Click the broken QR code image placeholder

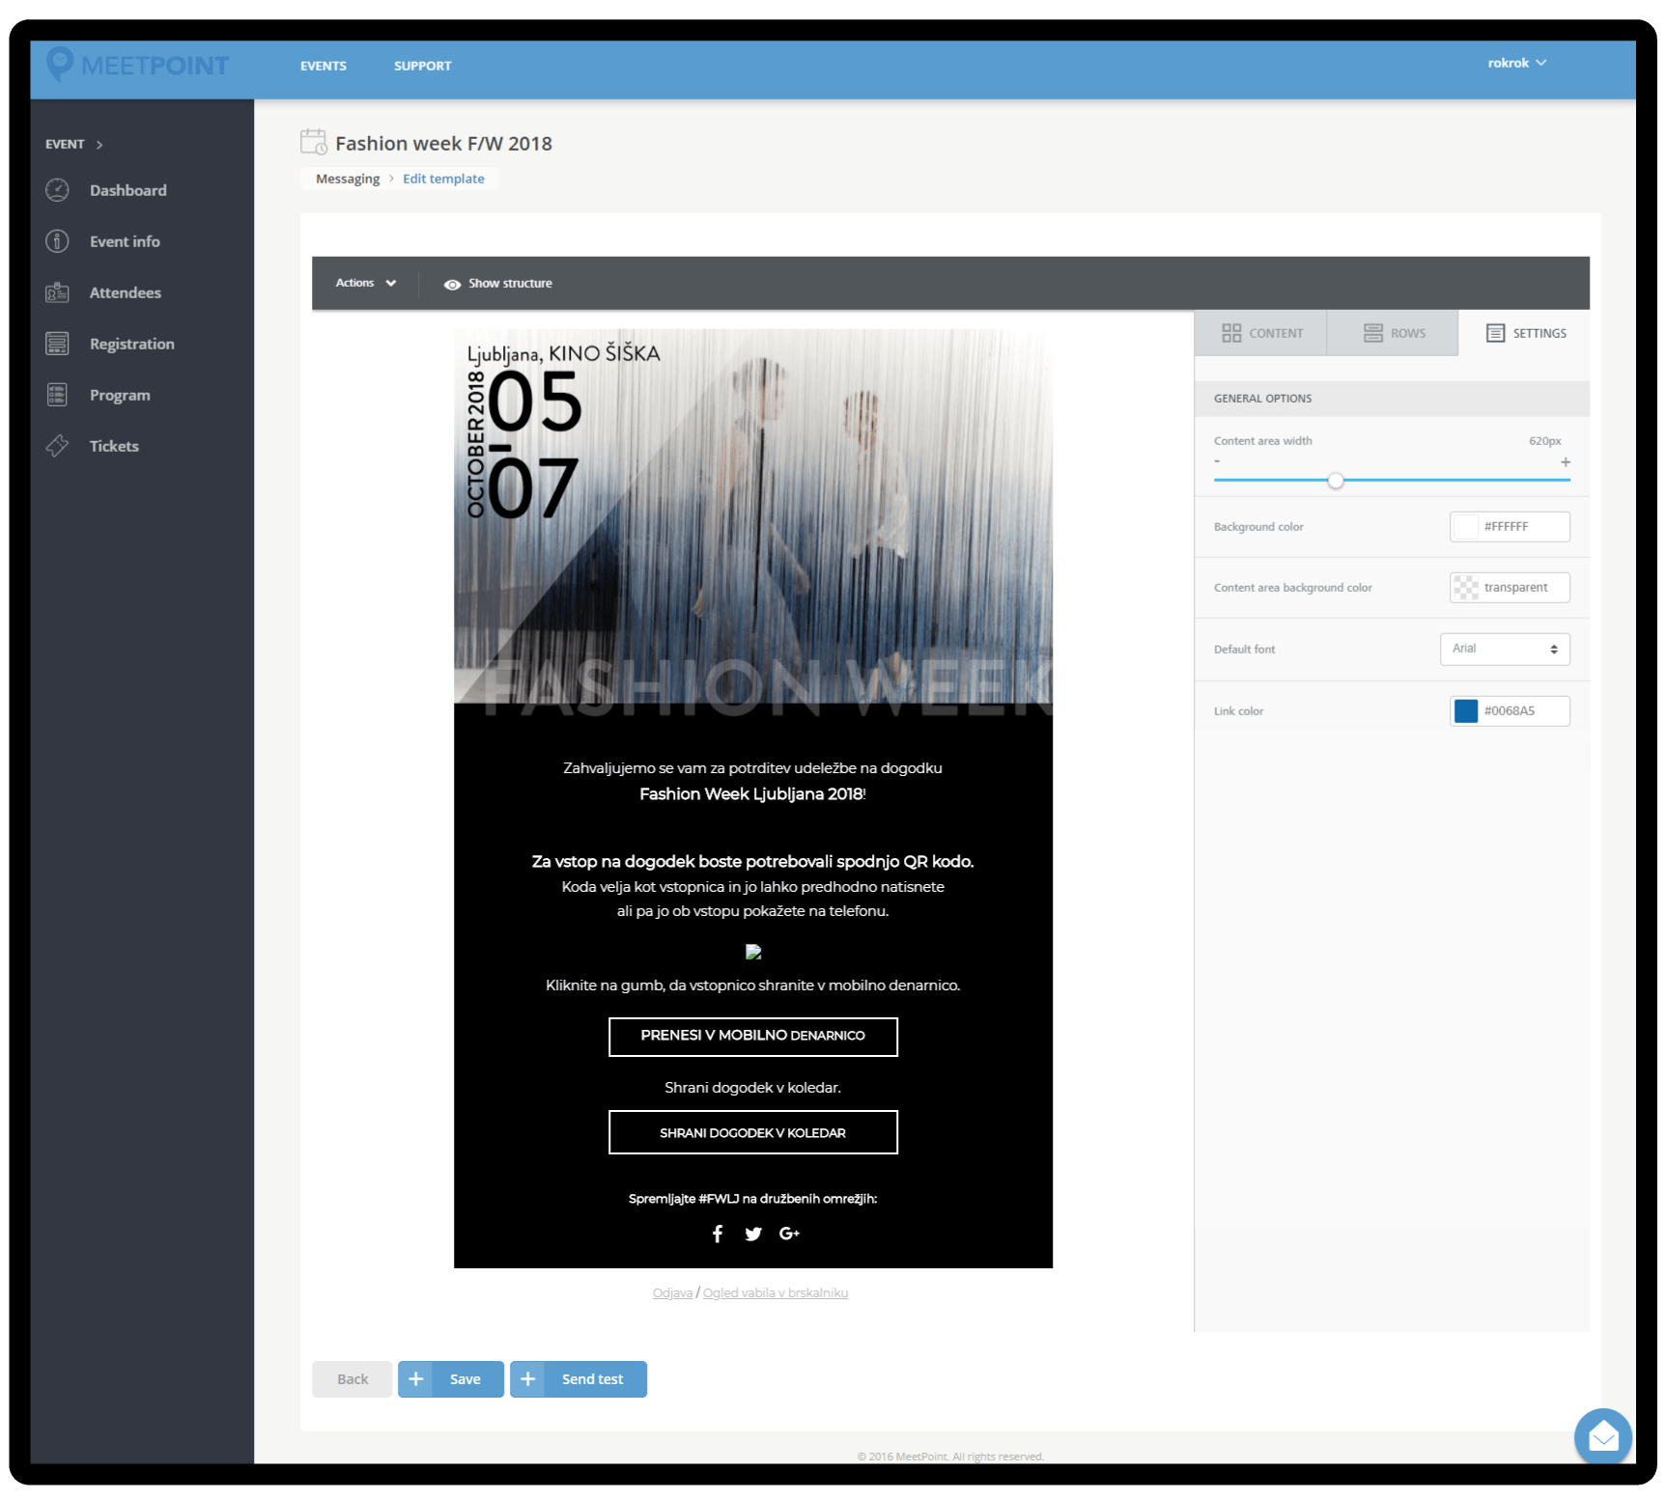753,952
